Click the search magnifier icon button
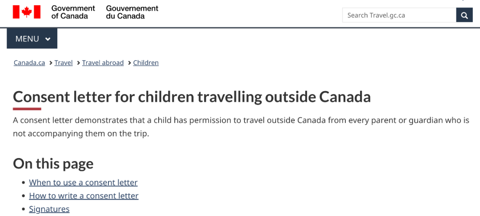 click(x=464, y=15)
